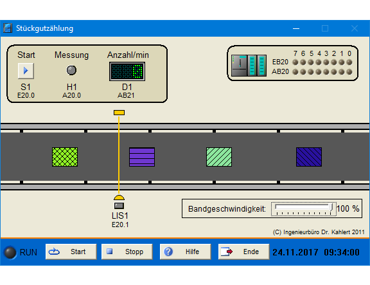Click the Stopp button
370x285 pixels.
point(127,252)
